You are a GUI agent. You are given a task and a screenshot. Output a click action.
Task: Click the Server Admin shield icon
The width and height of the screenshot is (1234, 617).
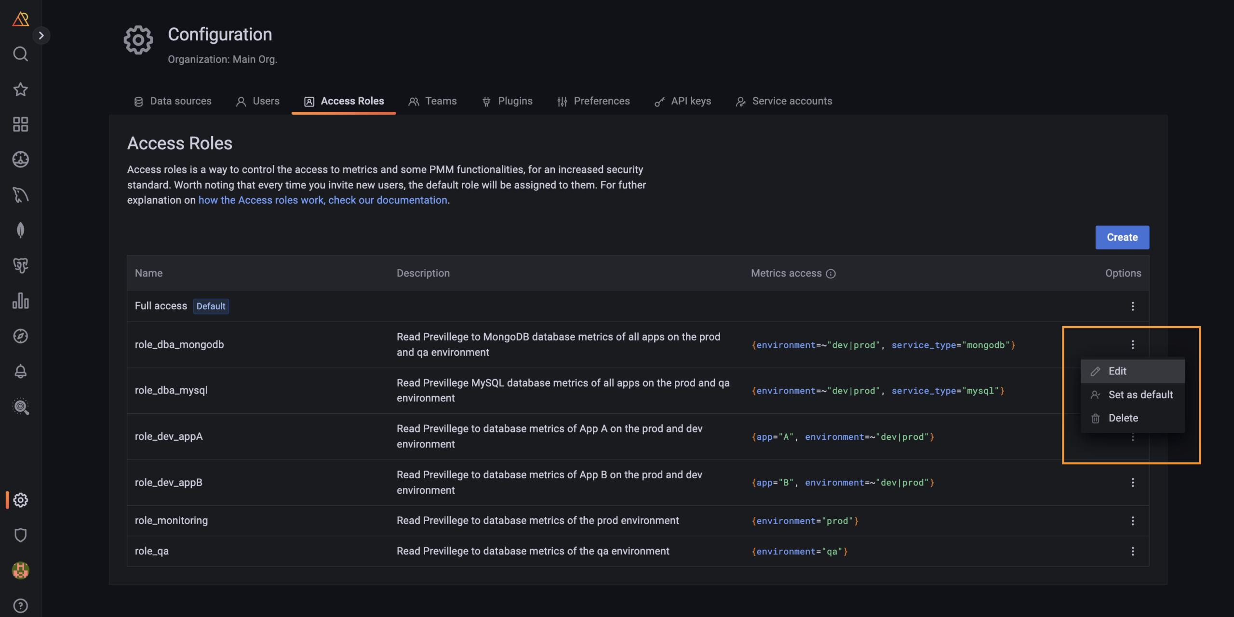coord(20,535)
